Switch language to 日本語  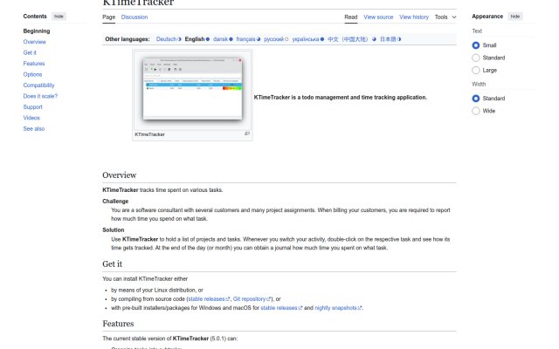click(388, 39)
